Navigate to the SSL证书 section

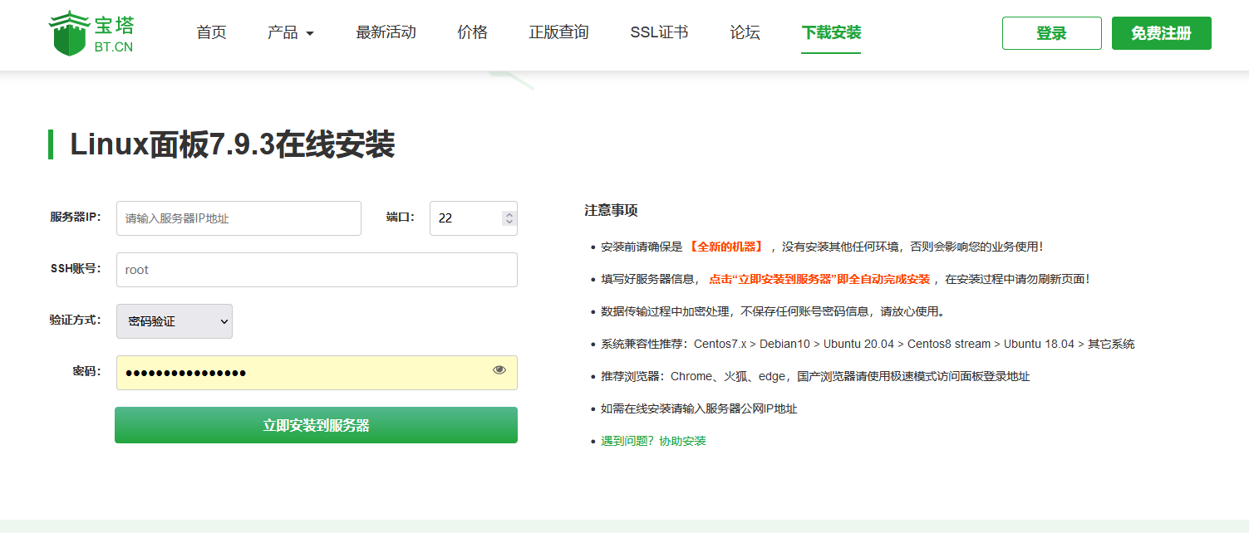point(659,32)
